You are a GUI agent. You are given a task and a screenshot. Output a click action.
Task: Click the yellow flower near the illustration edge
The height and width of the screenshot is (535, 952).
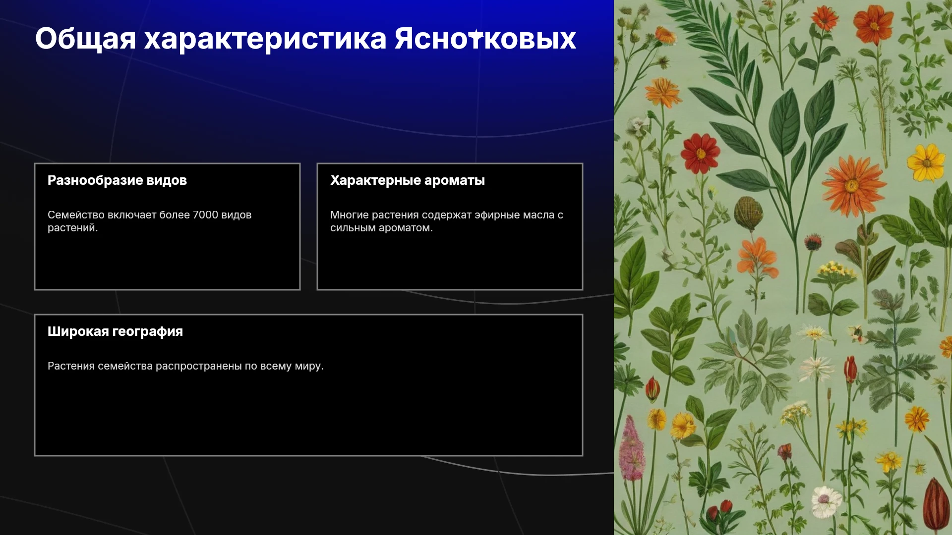(x=925, y=162)
